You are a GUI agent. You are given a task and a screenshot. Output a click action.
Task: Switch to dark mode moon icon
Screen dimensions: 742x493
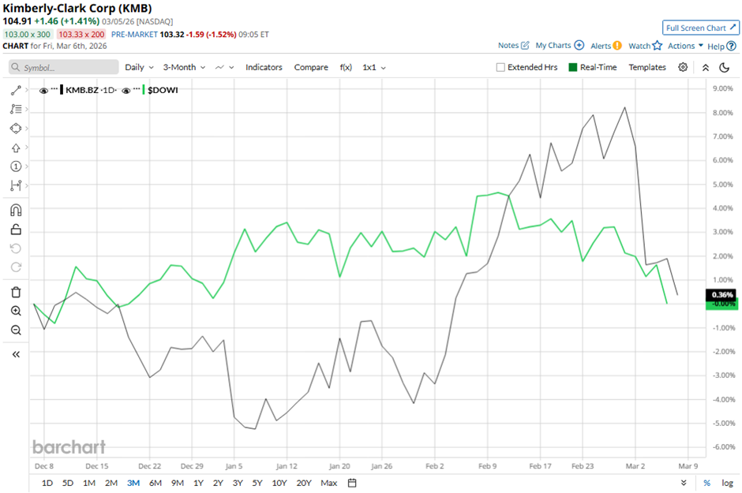point(725,68)
